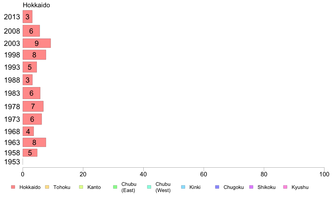Click the Kanto yellow-green legend swatch
332x206 pixels.
point(81,187)
